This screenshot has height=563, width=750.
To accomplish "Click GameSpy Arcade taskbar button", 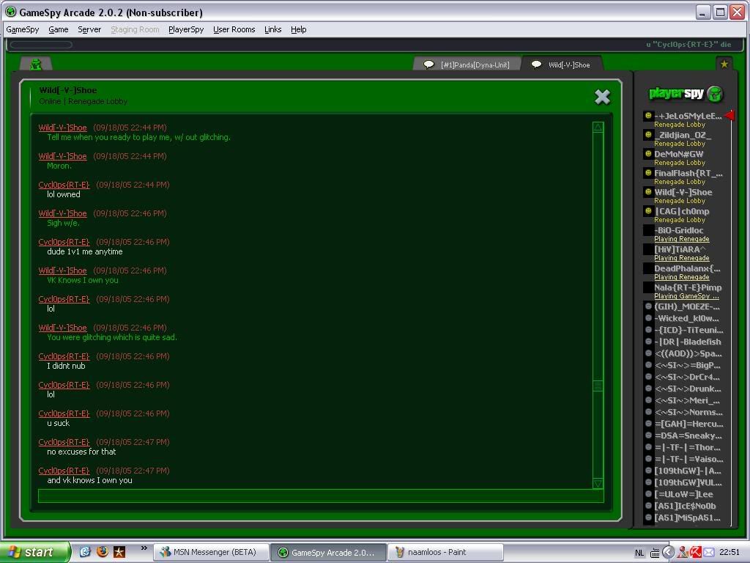I will pyautogui.click(x=328, y=552).
